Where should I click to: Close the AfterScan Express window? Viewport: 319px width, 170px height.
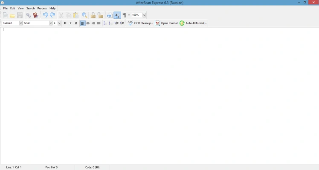coord(313,2)
